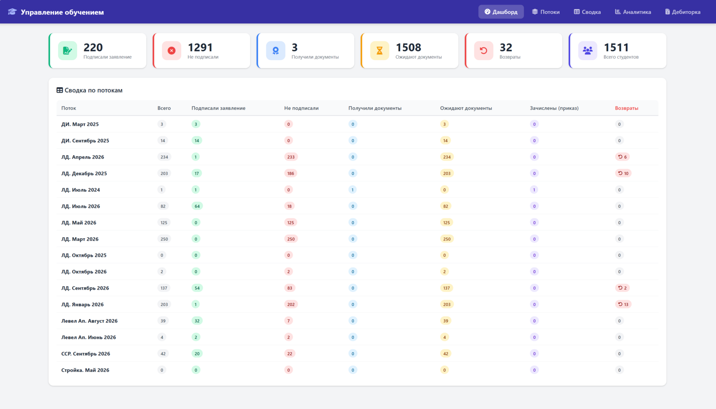716x409 pixels.
Task: Click the refund badge in ЛД. Апрель 2026 row
Action: (x=623, y=157)
